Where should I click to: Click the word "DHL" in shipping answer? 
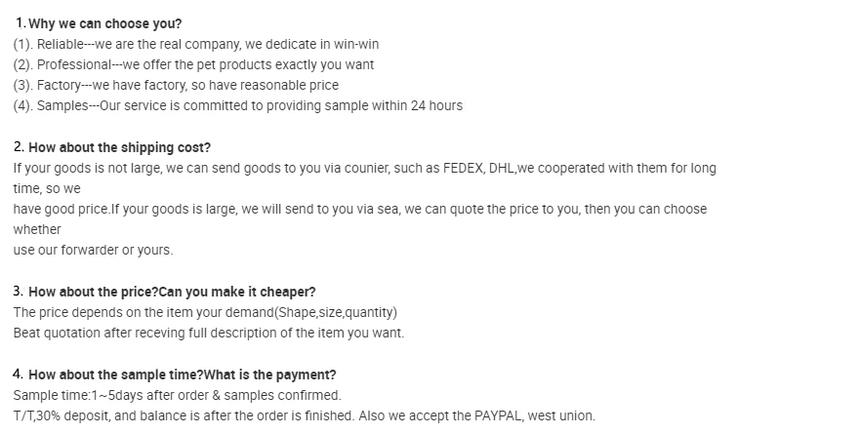click(501, 168)
